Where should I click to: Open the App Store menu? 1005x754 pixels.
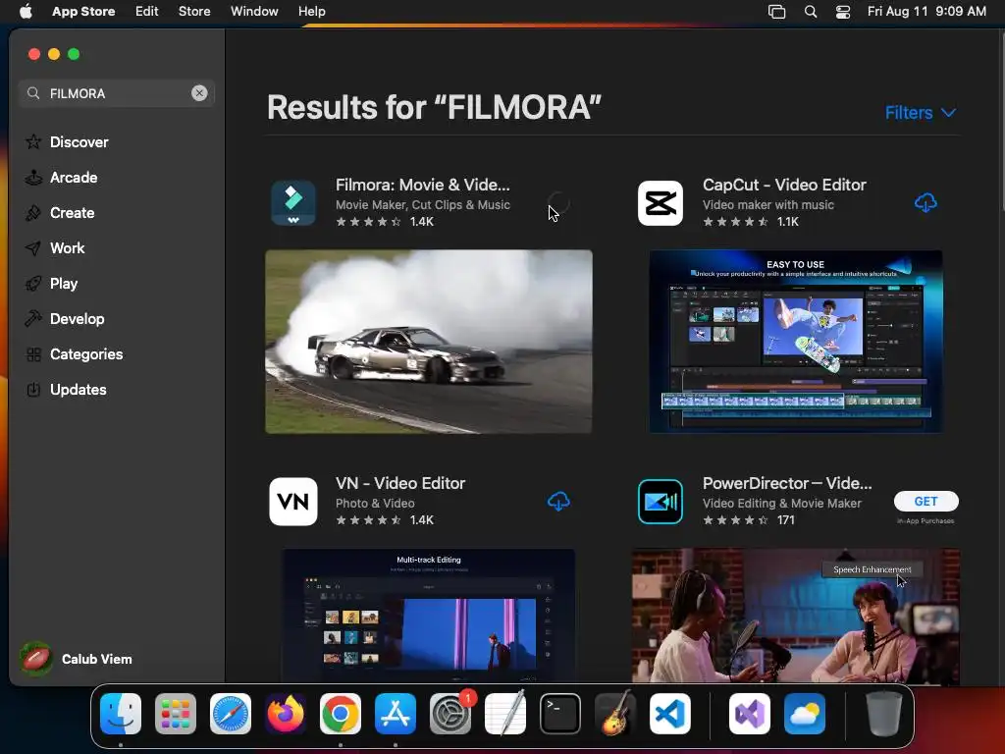click(x=83, y=11)
